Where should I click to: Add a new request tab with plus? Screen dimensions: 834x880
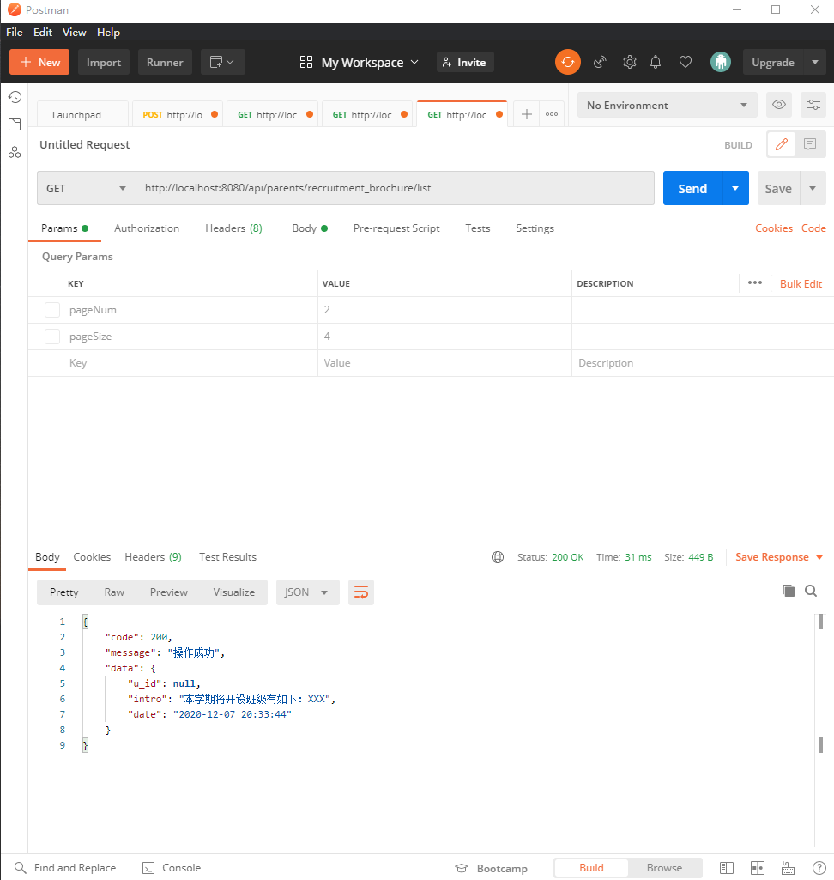(x=526, y=114)
